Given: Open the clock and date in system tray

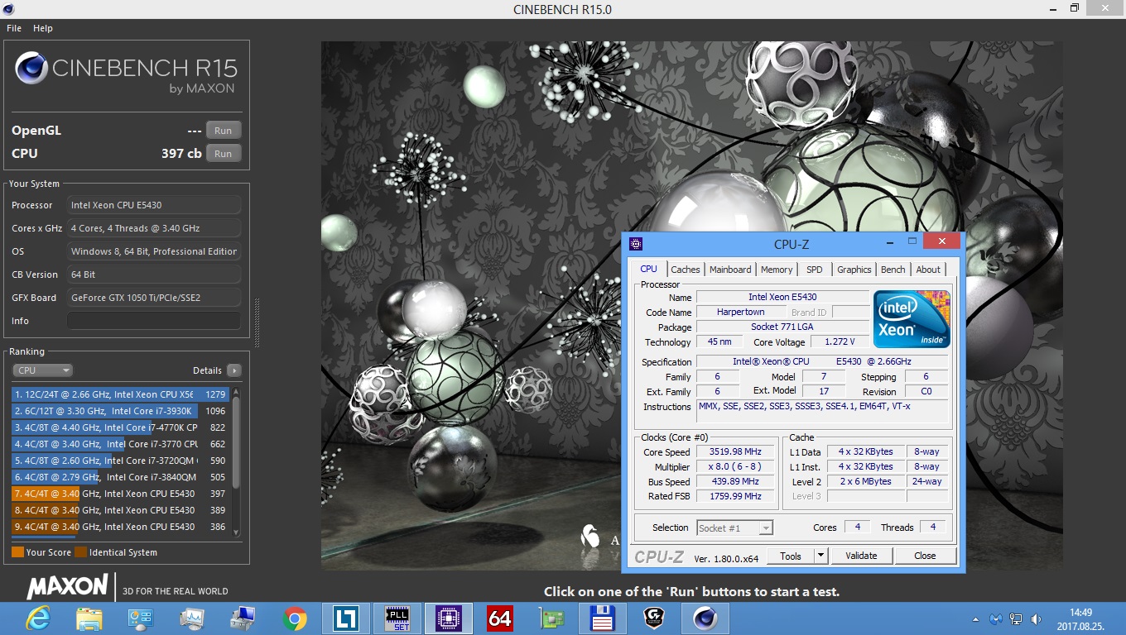Looking at the screenshot, I should (x=1080, y=618).
